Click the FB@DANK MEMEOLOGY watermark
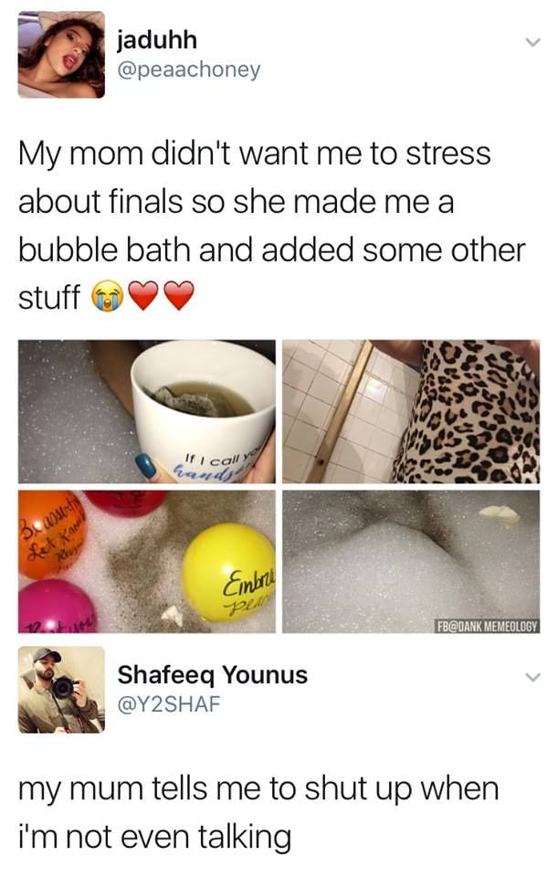This screenshot has height=877, width=558. (x=487, y=626)
